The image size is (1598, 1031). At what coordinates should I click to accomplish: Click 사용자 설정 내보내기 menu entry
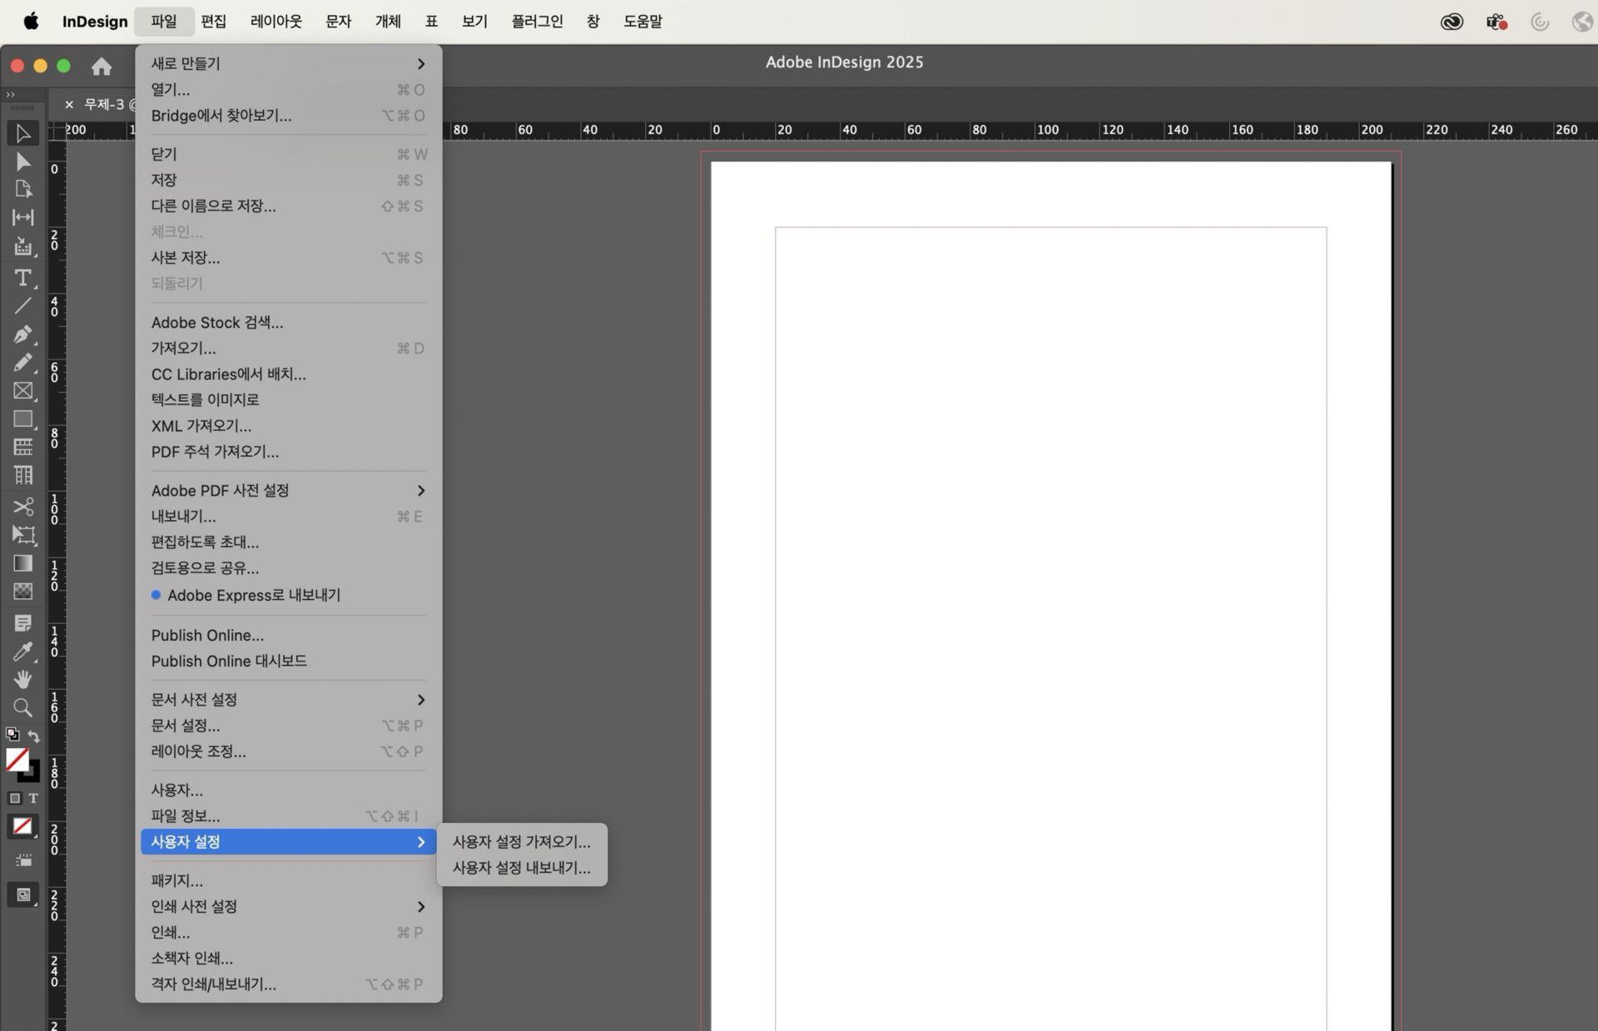(x=521, y=867)
